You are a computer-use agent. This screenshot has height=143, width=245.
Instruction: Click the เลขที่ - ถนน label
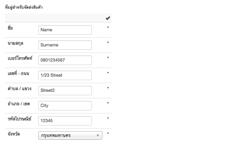(x=18, y=74)
